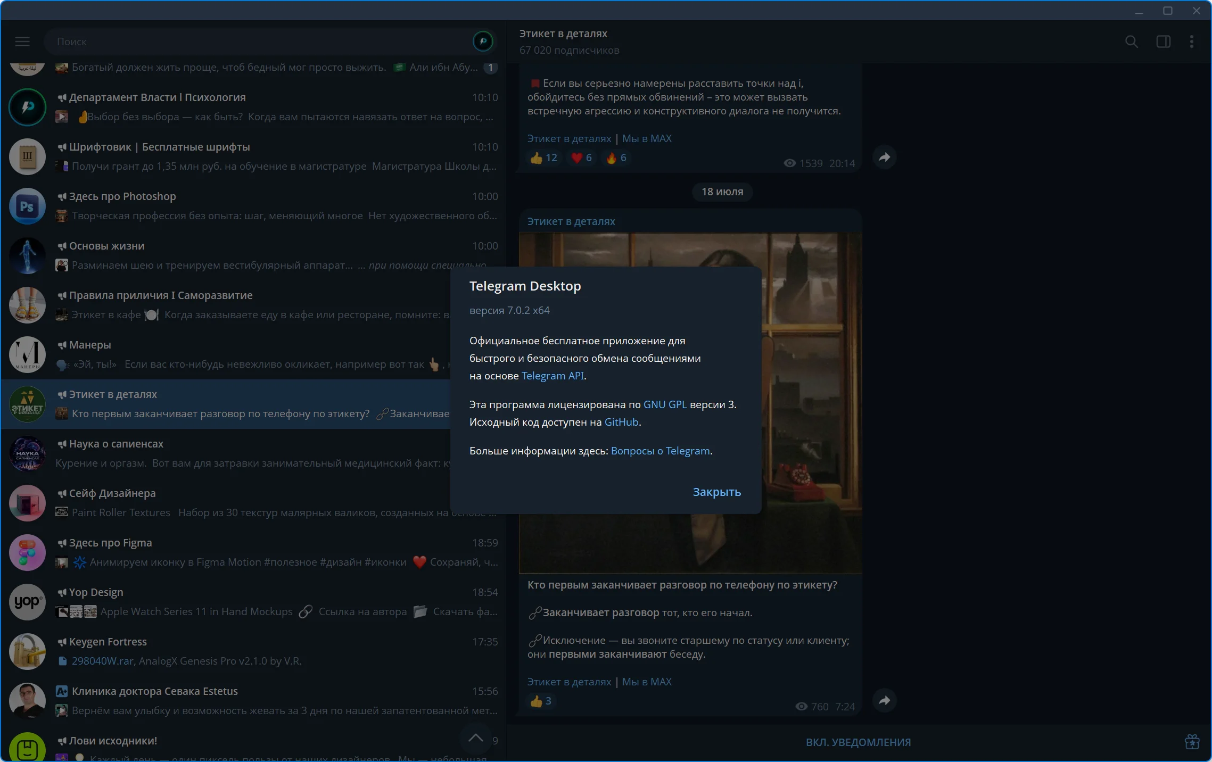The width and height of the screenshot is (1212, 762).
Task: Click the Сейф Дизайнера safe avatar
Action: point(27,503)
